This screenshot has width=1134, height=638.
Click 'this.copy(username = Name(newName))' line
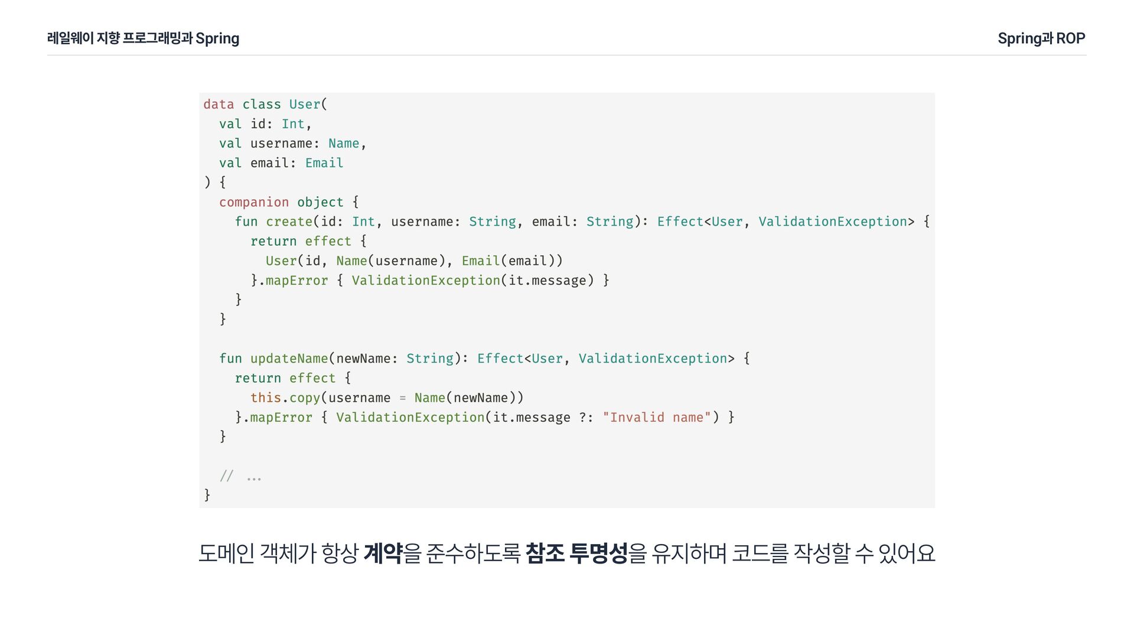387,398
